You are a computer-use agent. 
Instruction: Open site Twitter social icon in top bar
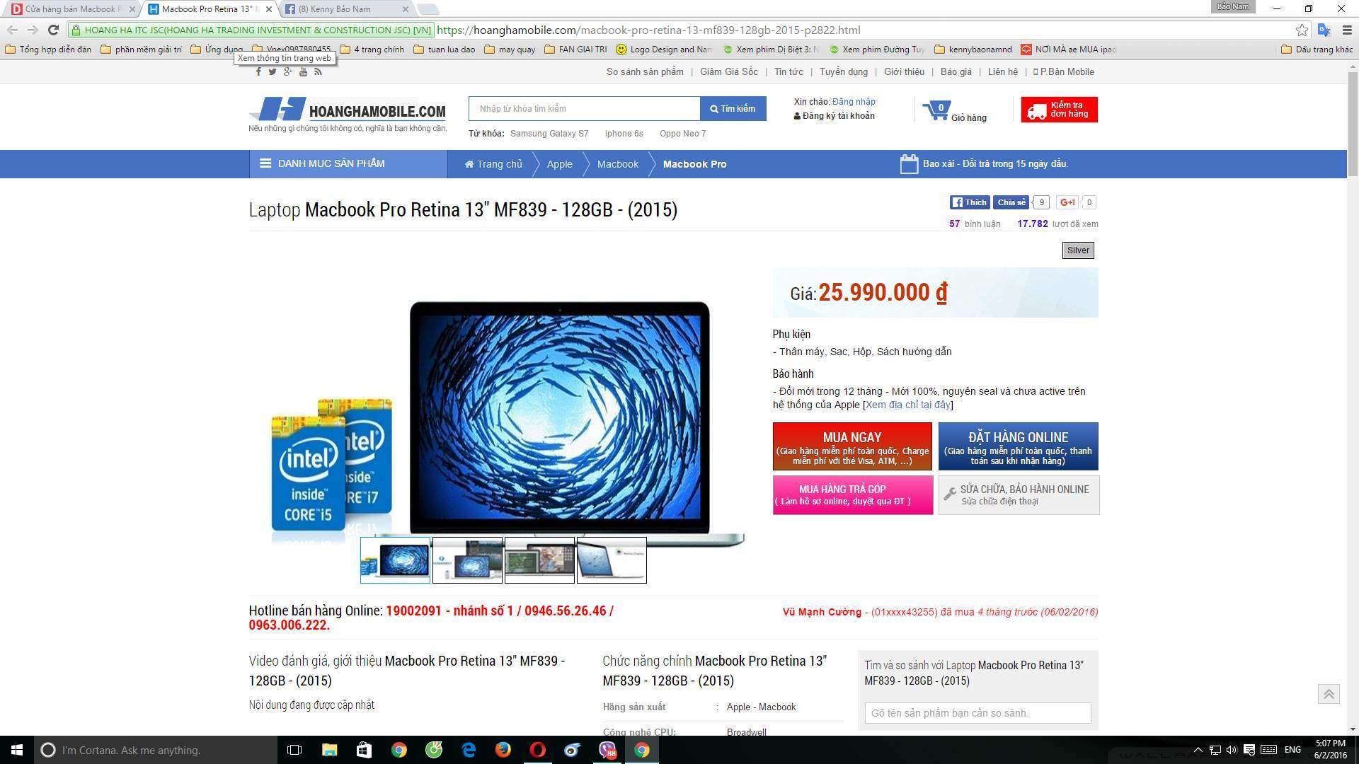[x=273, y=71]
